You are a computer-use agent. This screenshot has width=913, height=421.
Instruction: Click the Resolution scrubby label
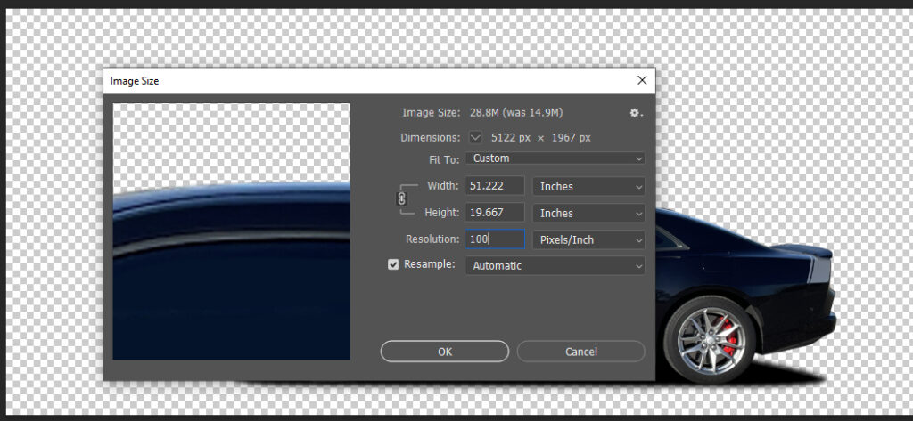(x=432, y=239)
